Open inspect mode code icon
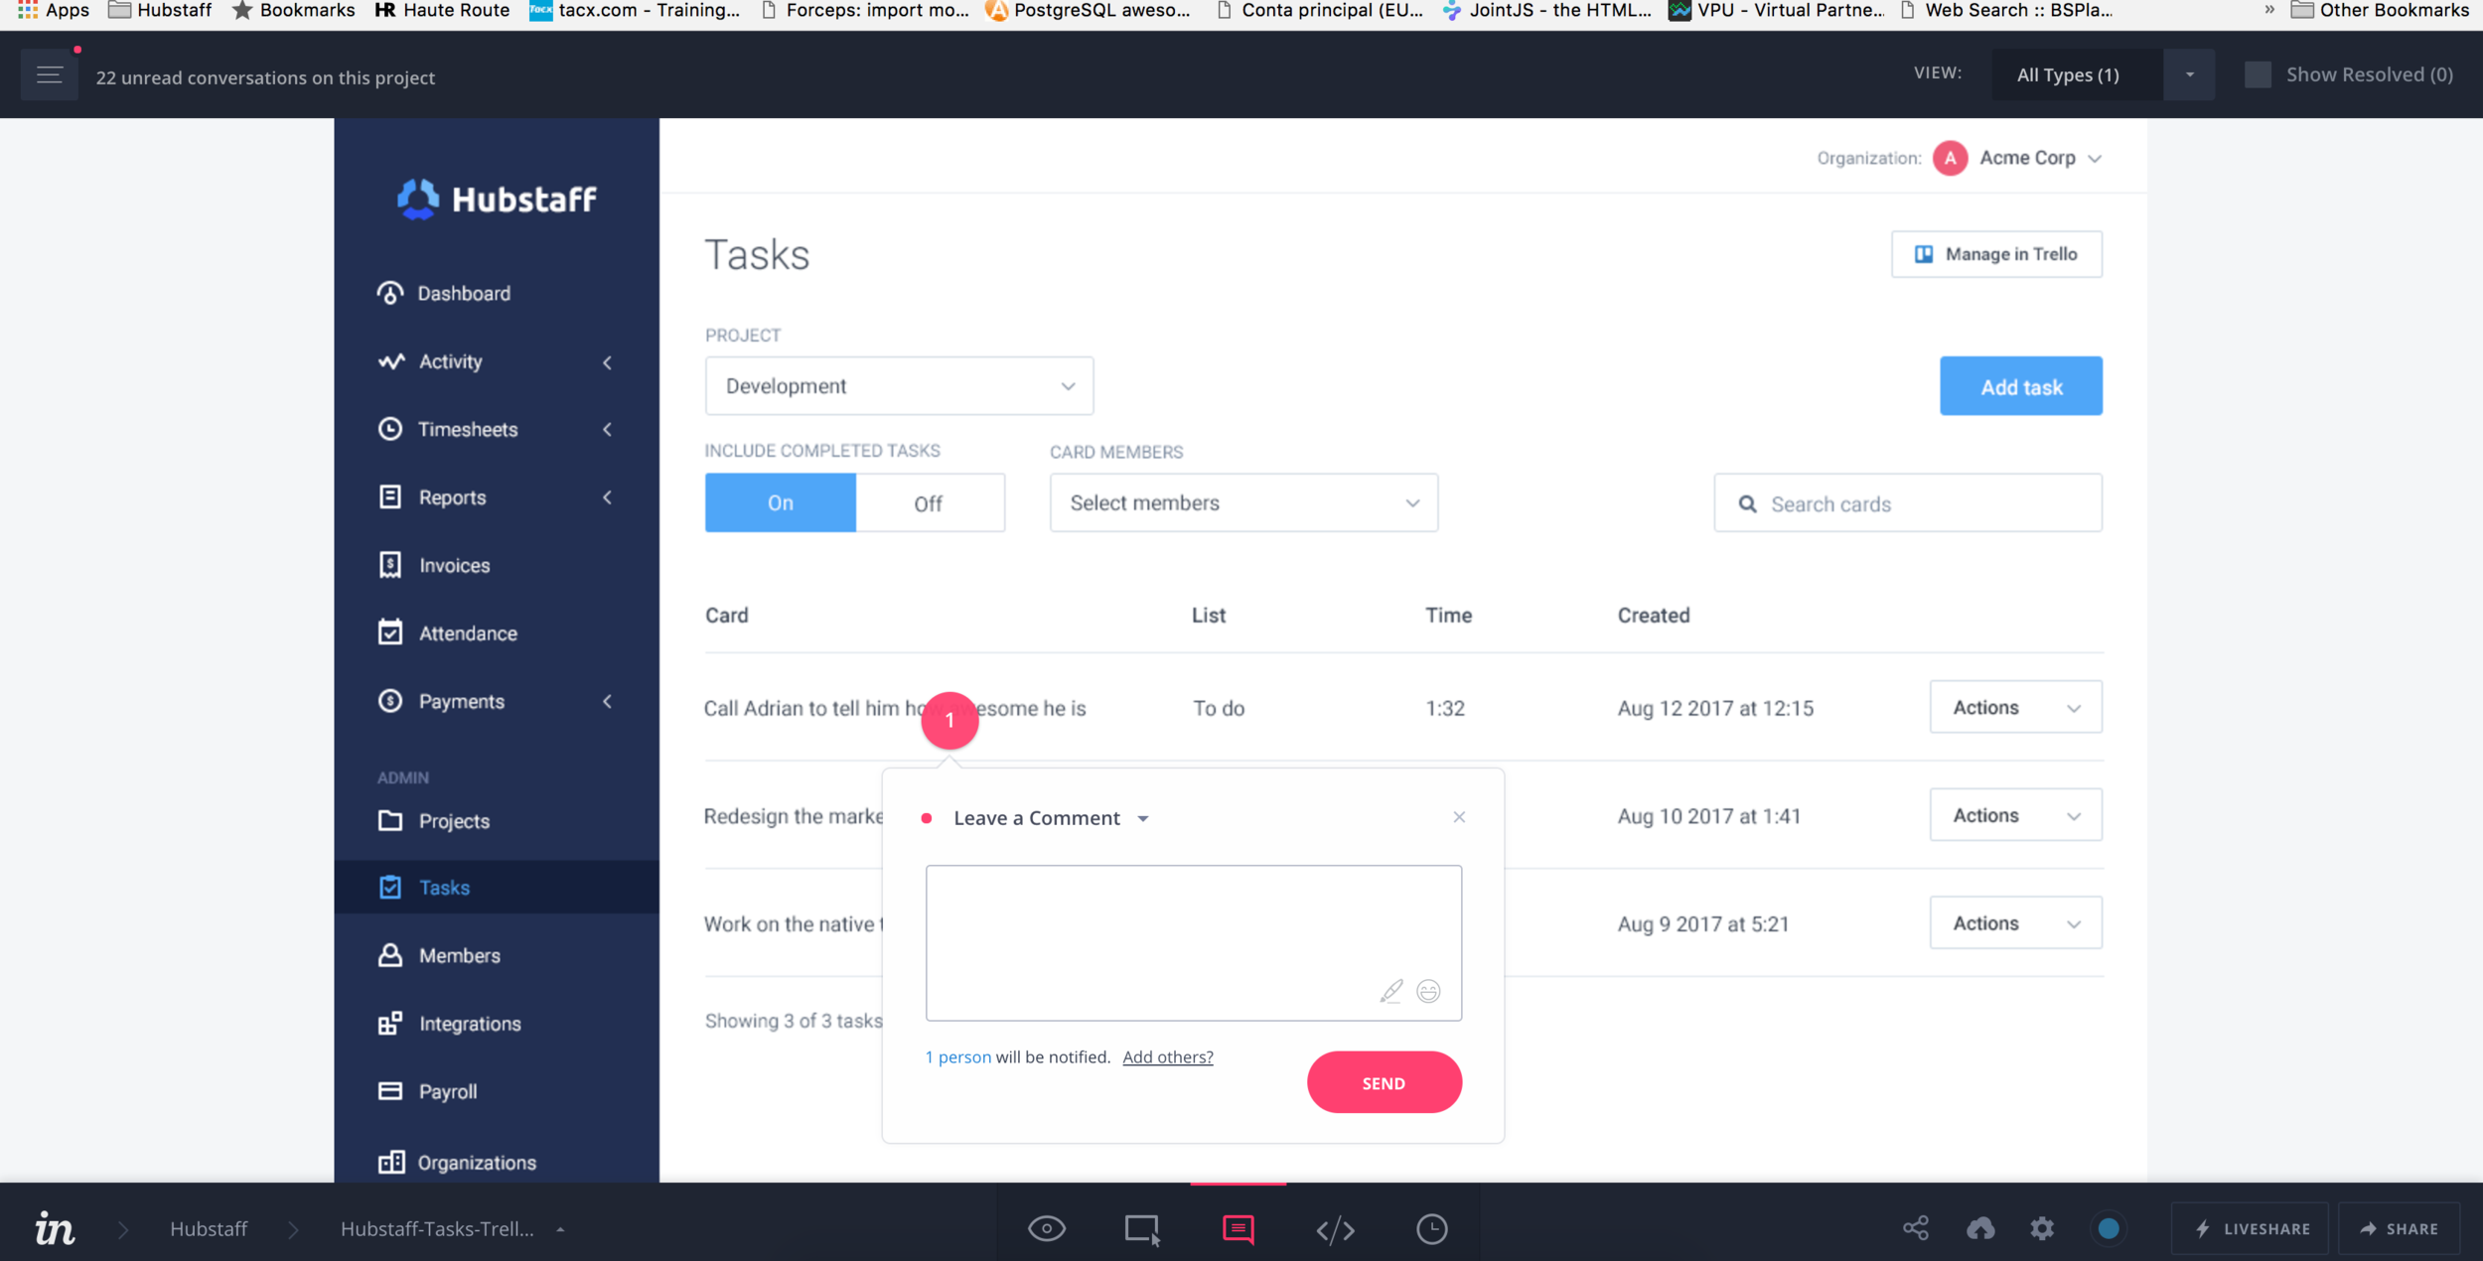Screen dimensions: 2483x1261 coord(1335,1229)
